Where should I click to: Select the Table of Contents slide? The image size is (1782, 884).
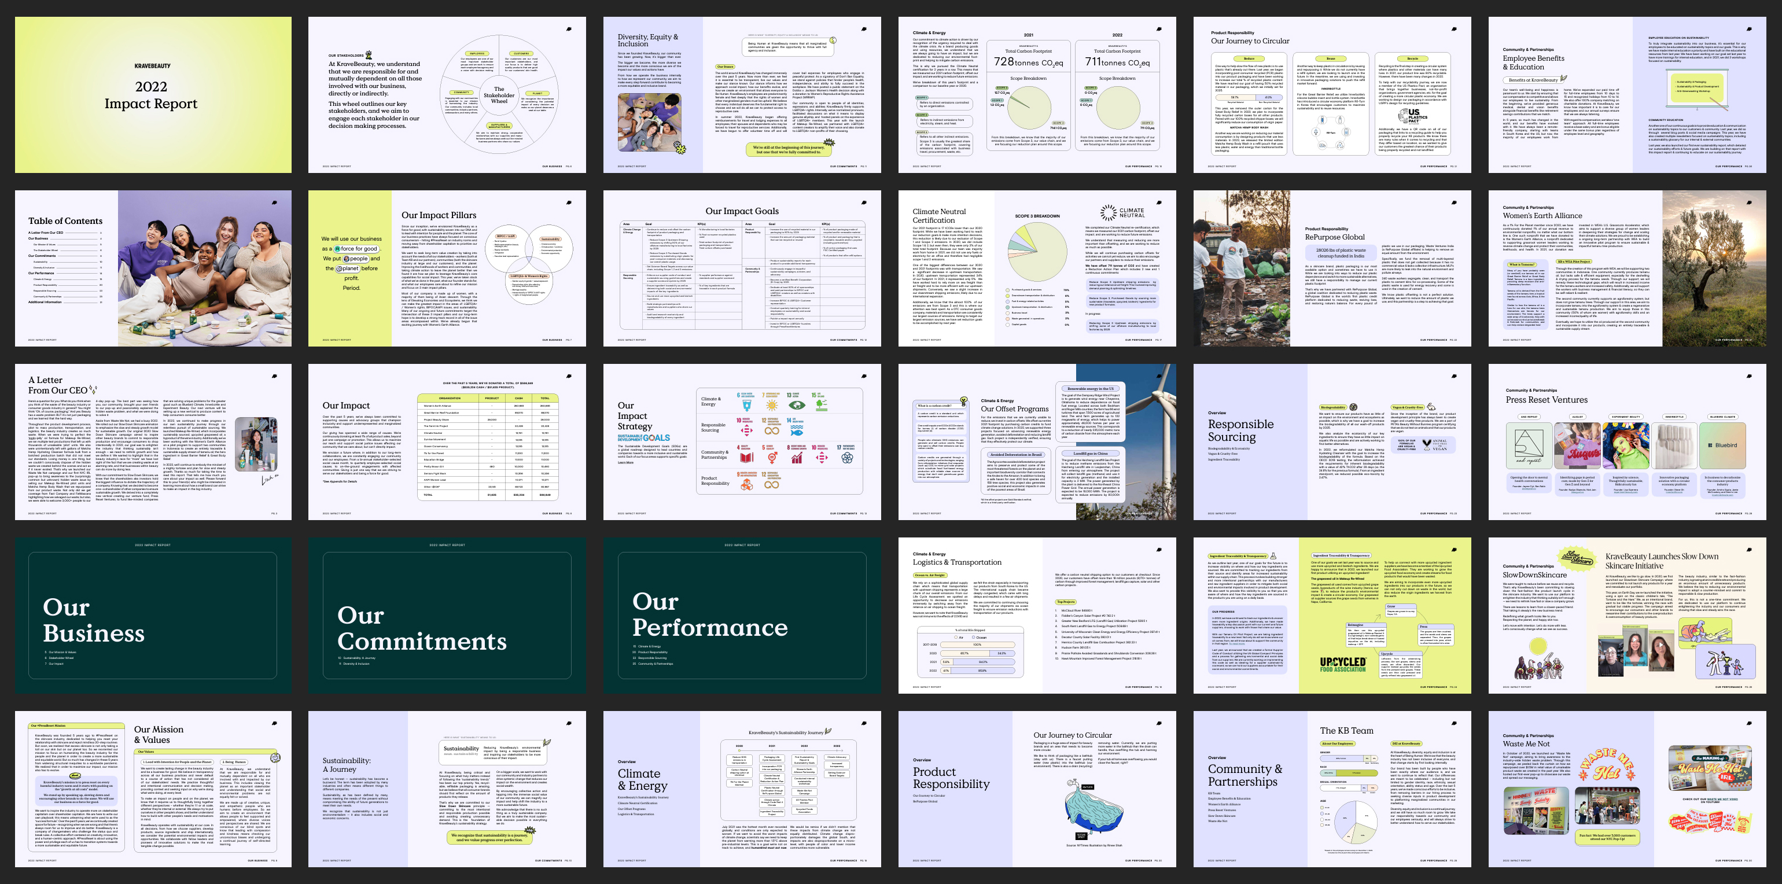point(153,268)
